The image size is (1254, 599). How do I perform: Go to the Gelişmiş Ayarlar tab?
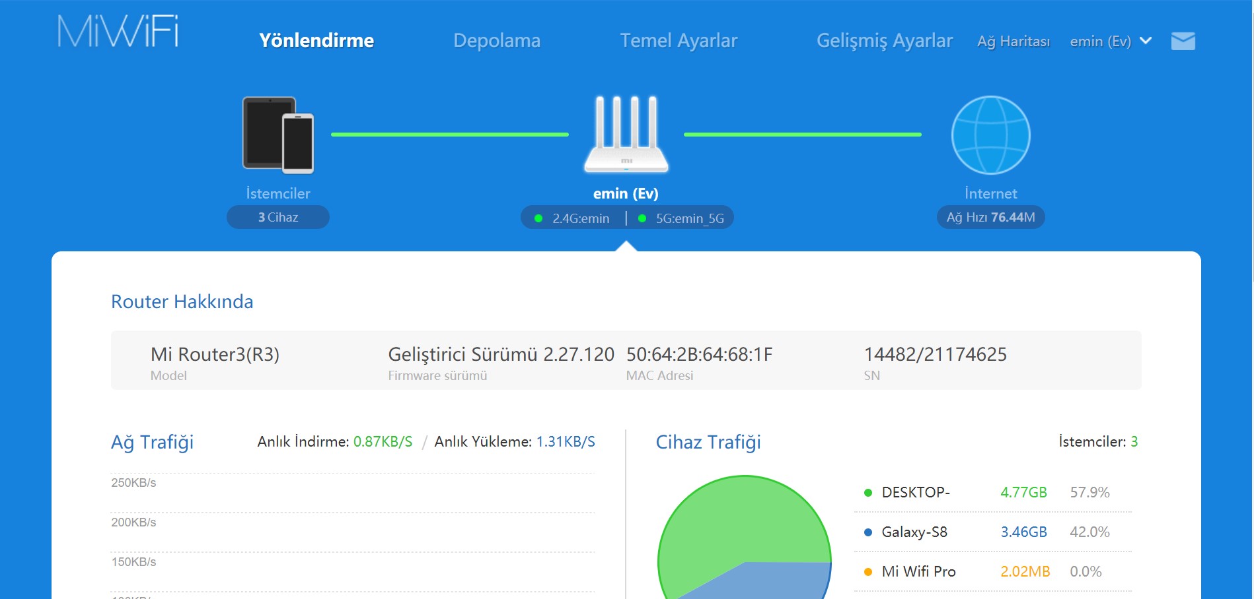coord(885,41)
